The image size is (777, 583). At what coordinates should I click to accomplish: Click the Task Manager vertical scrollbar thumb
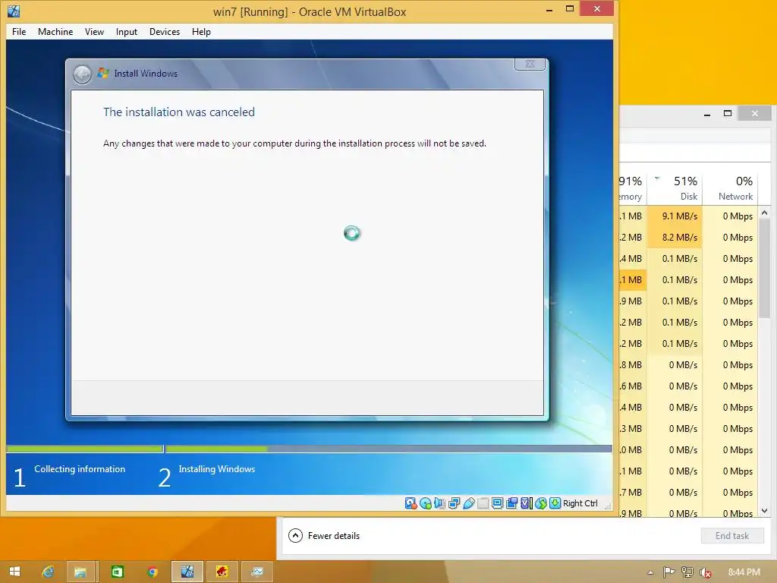pos(765,268)
